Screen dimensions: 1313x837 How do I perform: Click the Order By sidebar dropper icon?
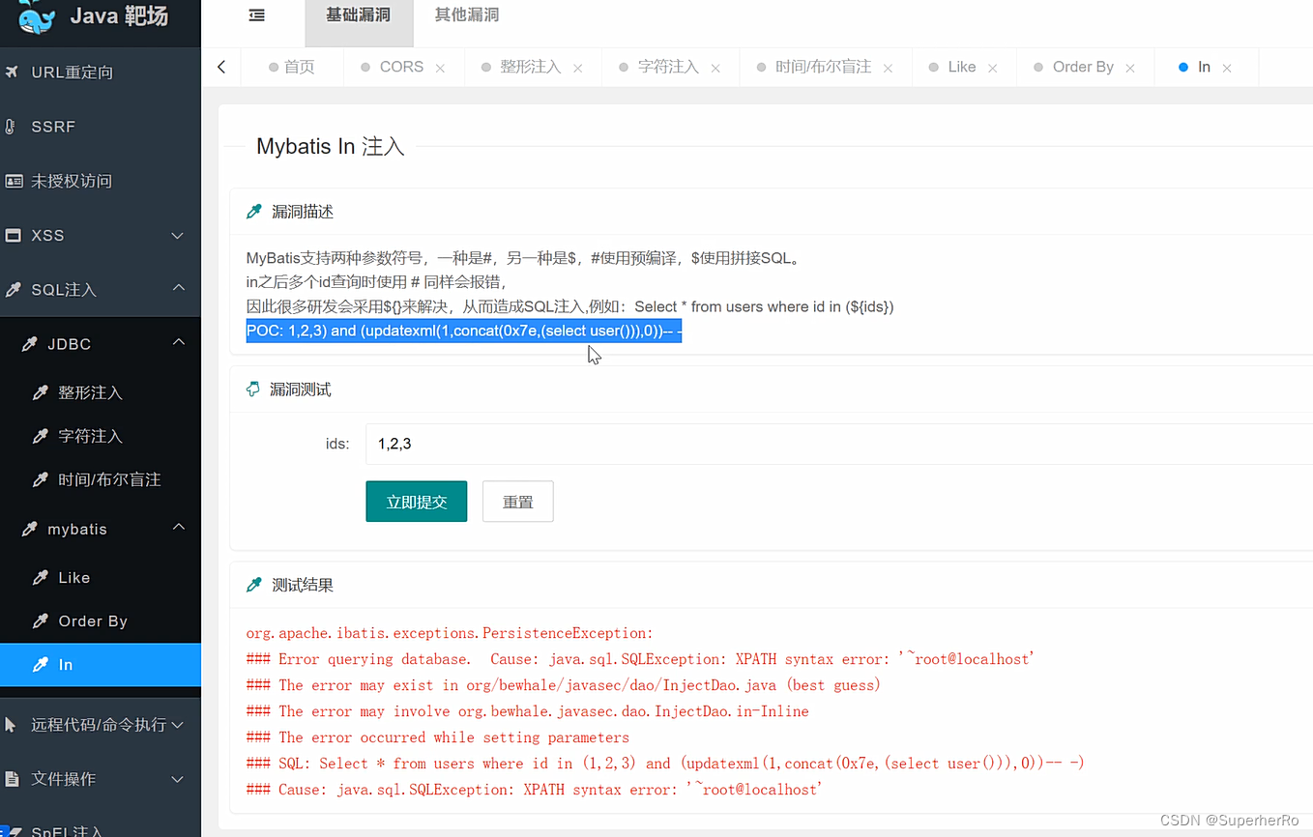pos(40,621)
